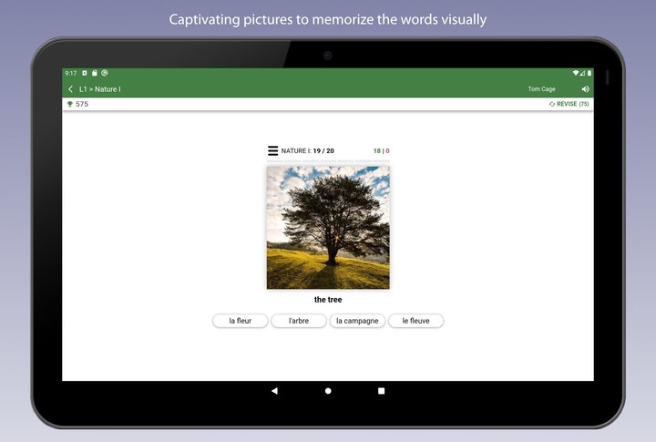Image resolution: width=656 pixels, height=442 pixels.
Task: Tap the tree photo
Action: [x=328, y=227]
